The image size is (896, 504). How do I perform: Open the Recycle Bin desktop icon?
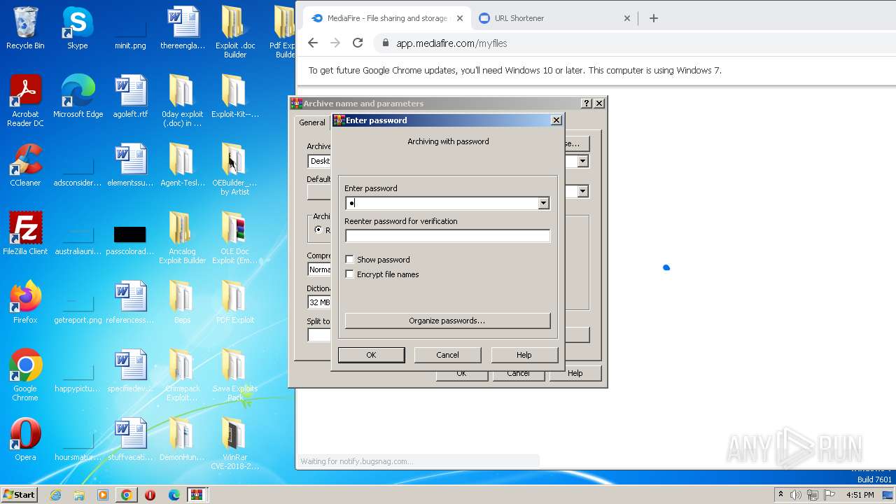point(25,28)
